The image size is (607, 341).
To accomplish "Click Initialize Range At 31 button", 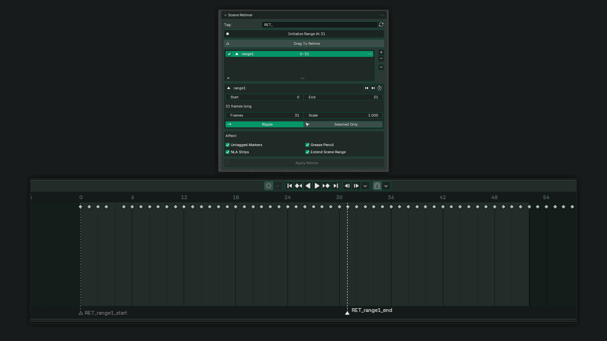I will click(304, 34).
